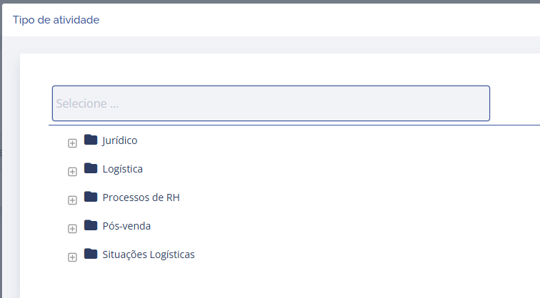Click the Pós-venda folder icon
The height and width of the screenshot is (298, 540).
[x=90, y=225]
